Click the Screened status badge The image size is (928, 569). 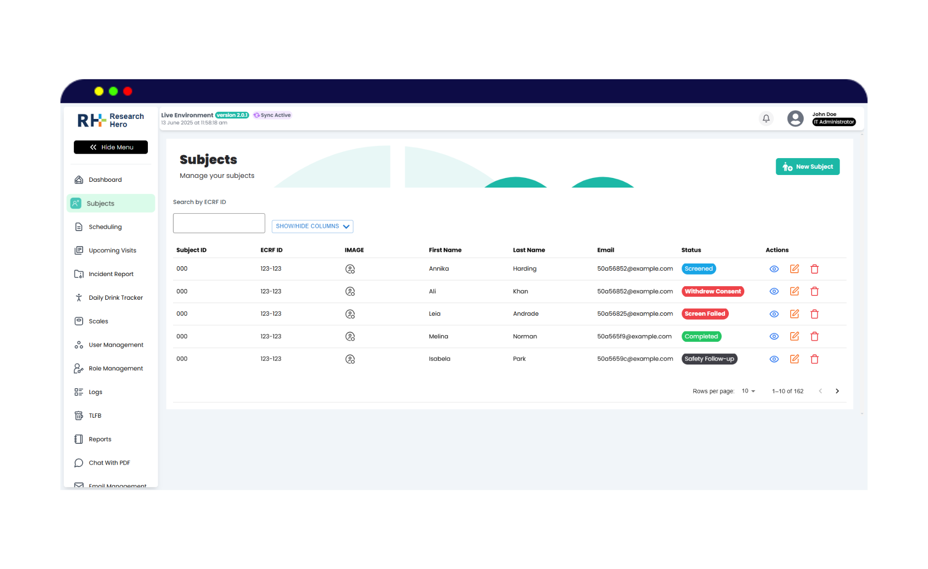(x=698, y=269)
